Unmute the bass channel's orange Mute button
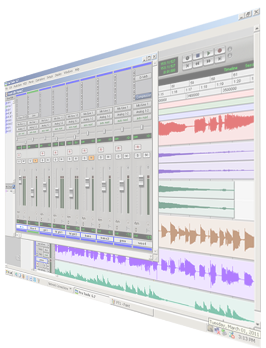266x348 pixels. click(91, 158)
